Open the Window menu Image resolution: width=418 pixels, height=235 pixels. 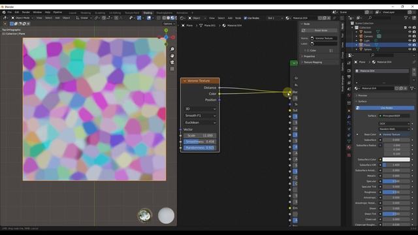(37, 12)
